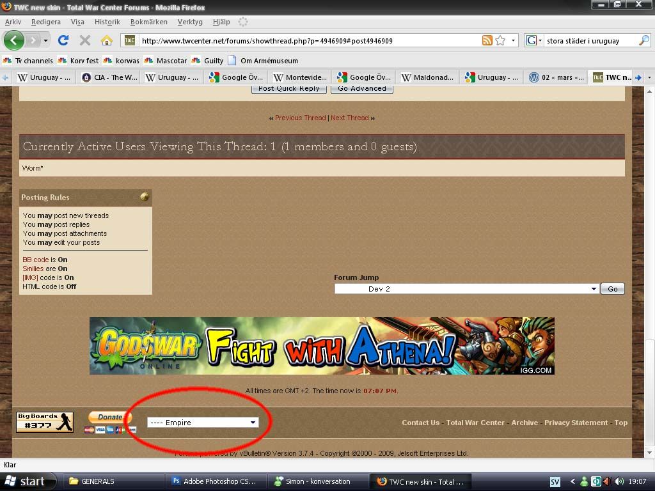The width and height of the screenshot is (655, 491).
Task: Open the Forum Jump dropdown
Action: point(466,289)
